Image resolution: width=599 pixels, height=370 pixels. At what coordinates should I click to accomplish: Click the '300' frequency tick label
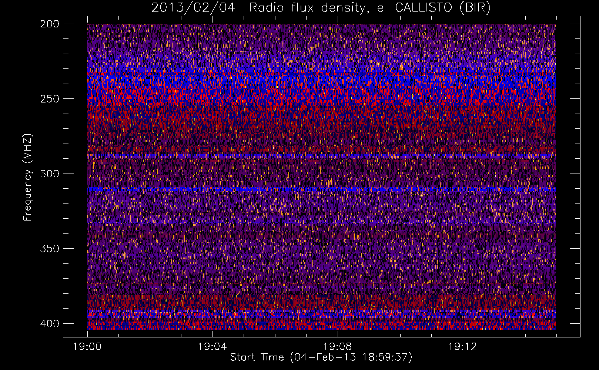(49, 174)
